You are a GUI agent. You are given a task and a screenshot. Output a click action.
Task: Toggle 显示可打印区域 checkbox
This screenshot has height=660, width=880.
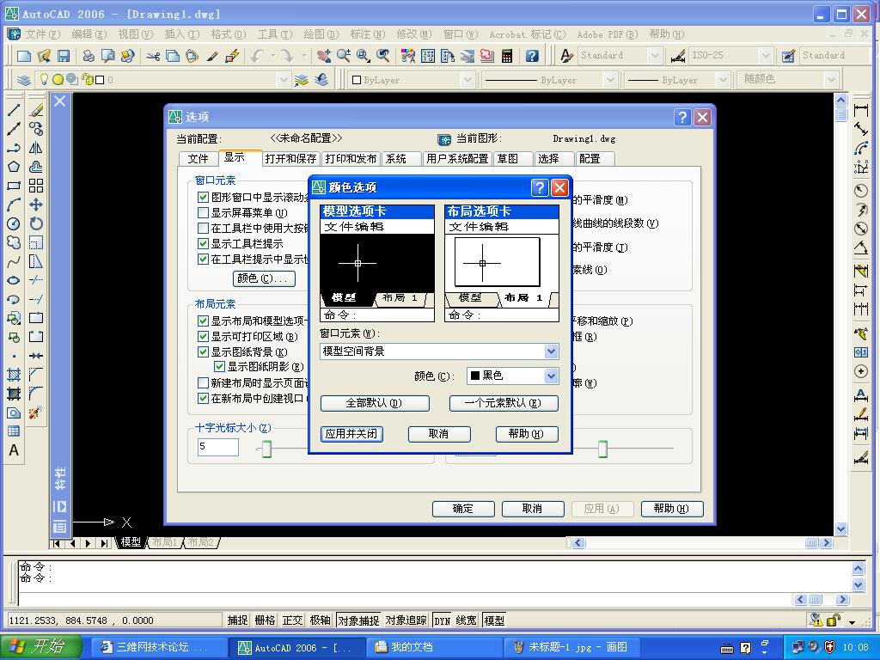pyautogui.click(x=203, y=337)
